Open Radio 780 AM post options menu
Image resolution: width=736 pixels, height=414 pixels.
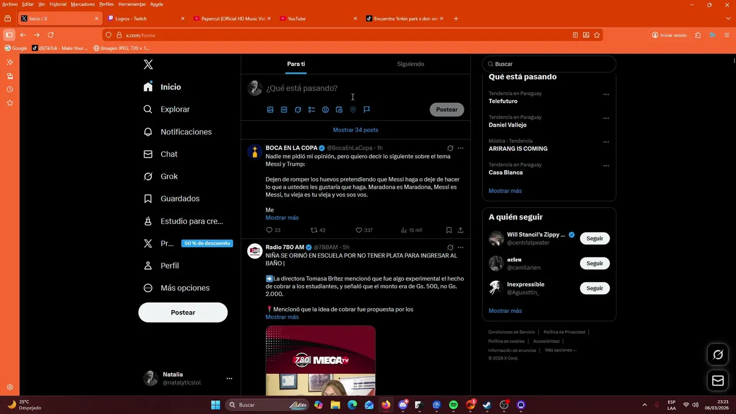[x=460, y=247]
